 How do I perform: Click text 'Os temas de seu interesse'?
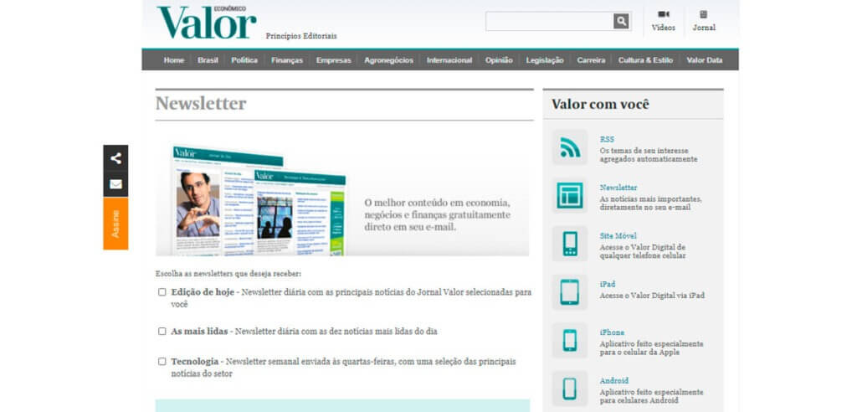(x=644, y=151)
